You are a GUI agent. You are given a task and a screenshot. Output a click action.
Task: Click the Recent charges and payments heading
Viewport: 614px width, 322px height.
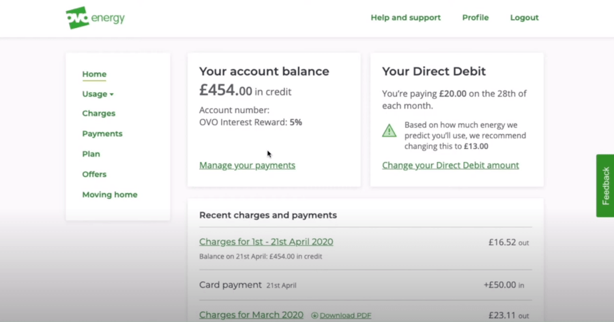pyautogui.click(x=268, y=215)
